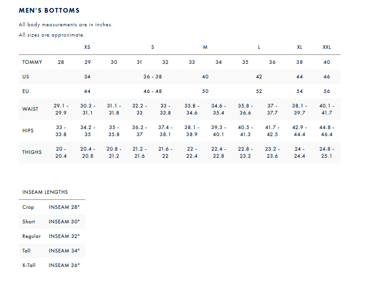
Task: Click the M size column header
Action: point(205,47)
